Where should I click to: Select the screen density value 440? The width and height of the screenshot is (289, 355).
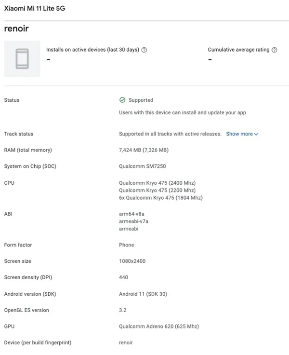[123, 277]
